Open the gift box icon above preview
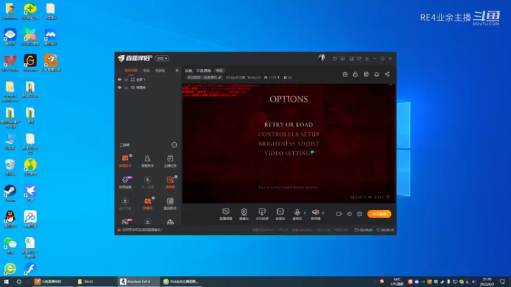This screenshot has width=511, height=287. point(345,74)
